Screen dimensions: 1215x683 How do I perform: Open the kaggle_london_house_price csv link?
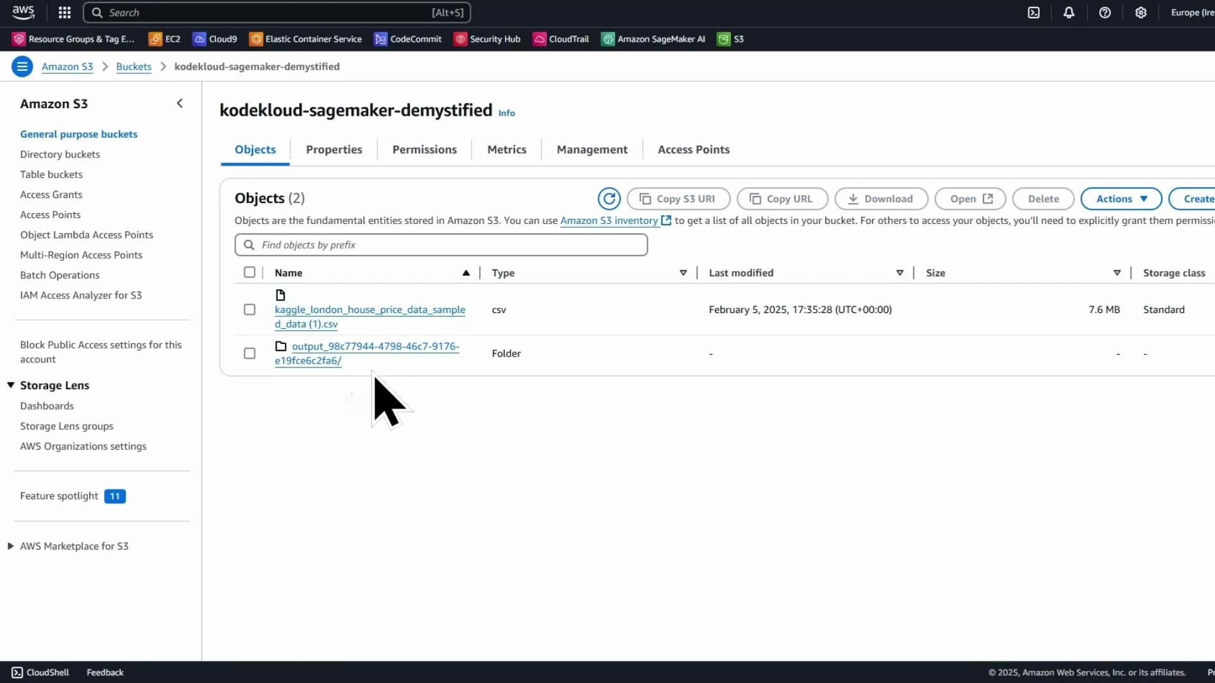[370, 317]
